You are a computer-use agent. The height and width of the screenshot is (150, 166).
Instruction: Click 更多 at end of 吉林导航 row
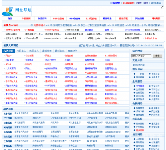click(127, 113)
